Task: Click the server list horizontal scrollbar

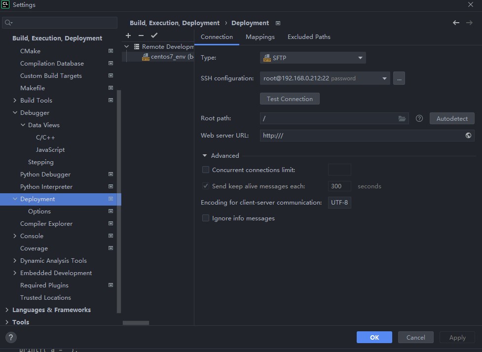Action: pyautogui.click(x=136, y=323)
